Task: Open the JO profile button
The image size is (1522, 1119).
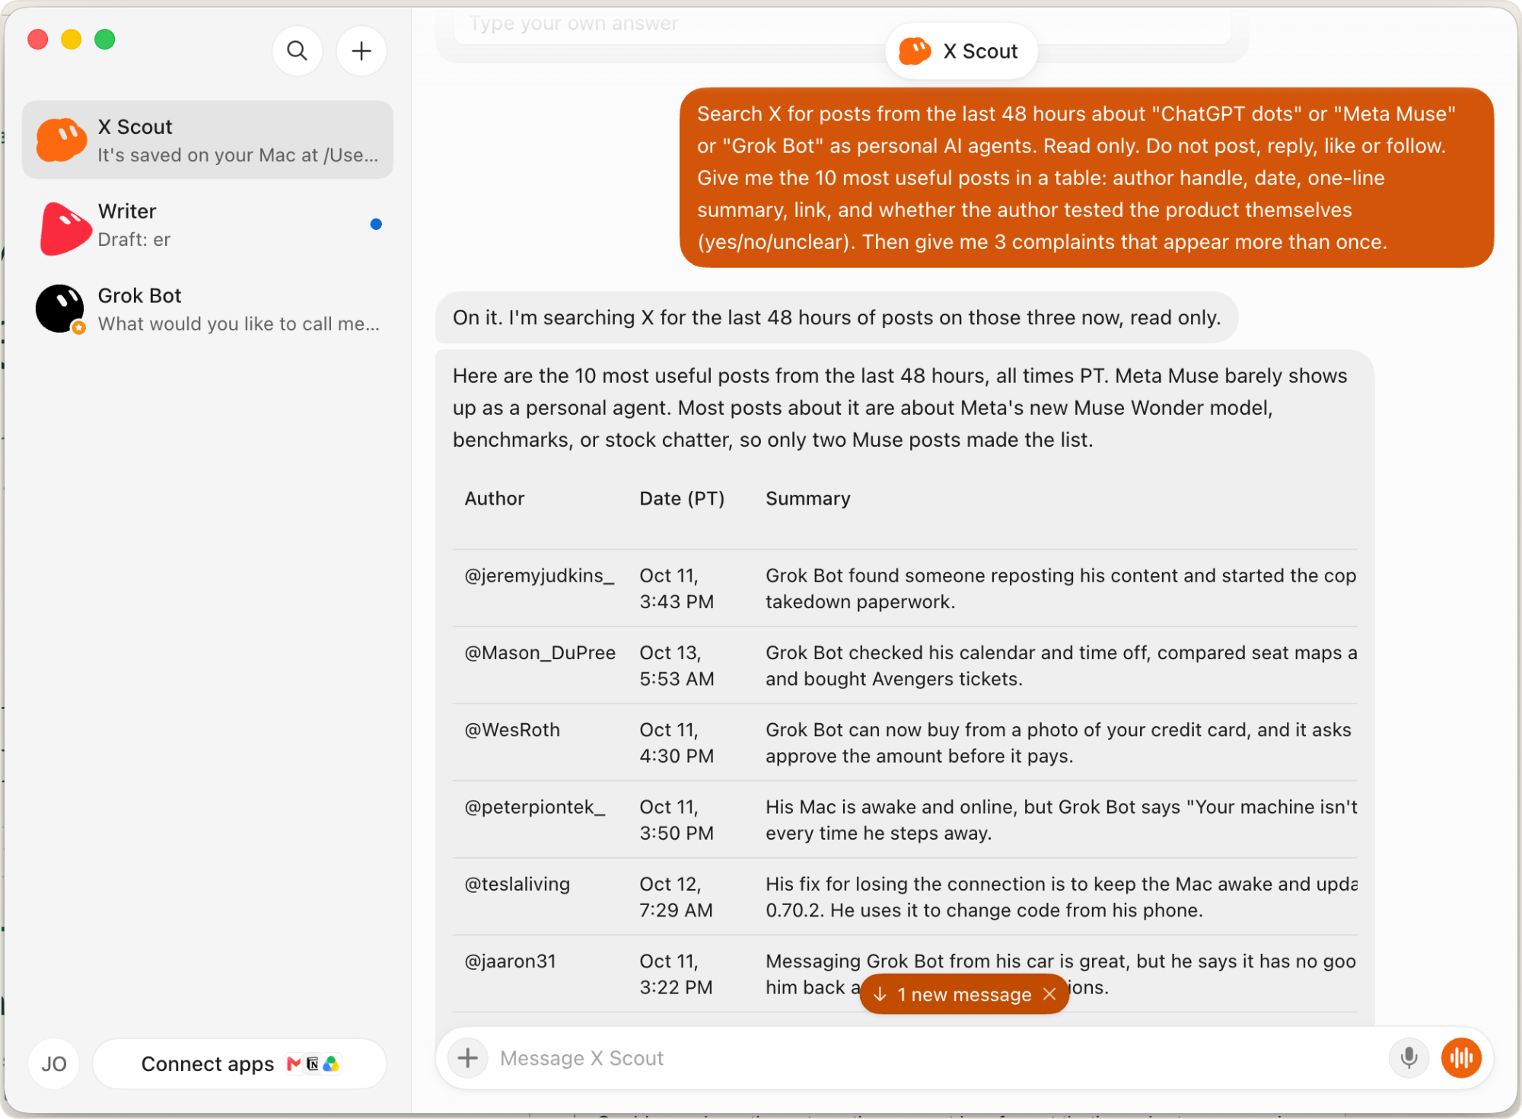Action: pos(54,1063)
